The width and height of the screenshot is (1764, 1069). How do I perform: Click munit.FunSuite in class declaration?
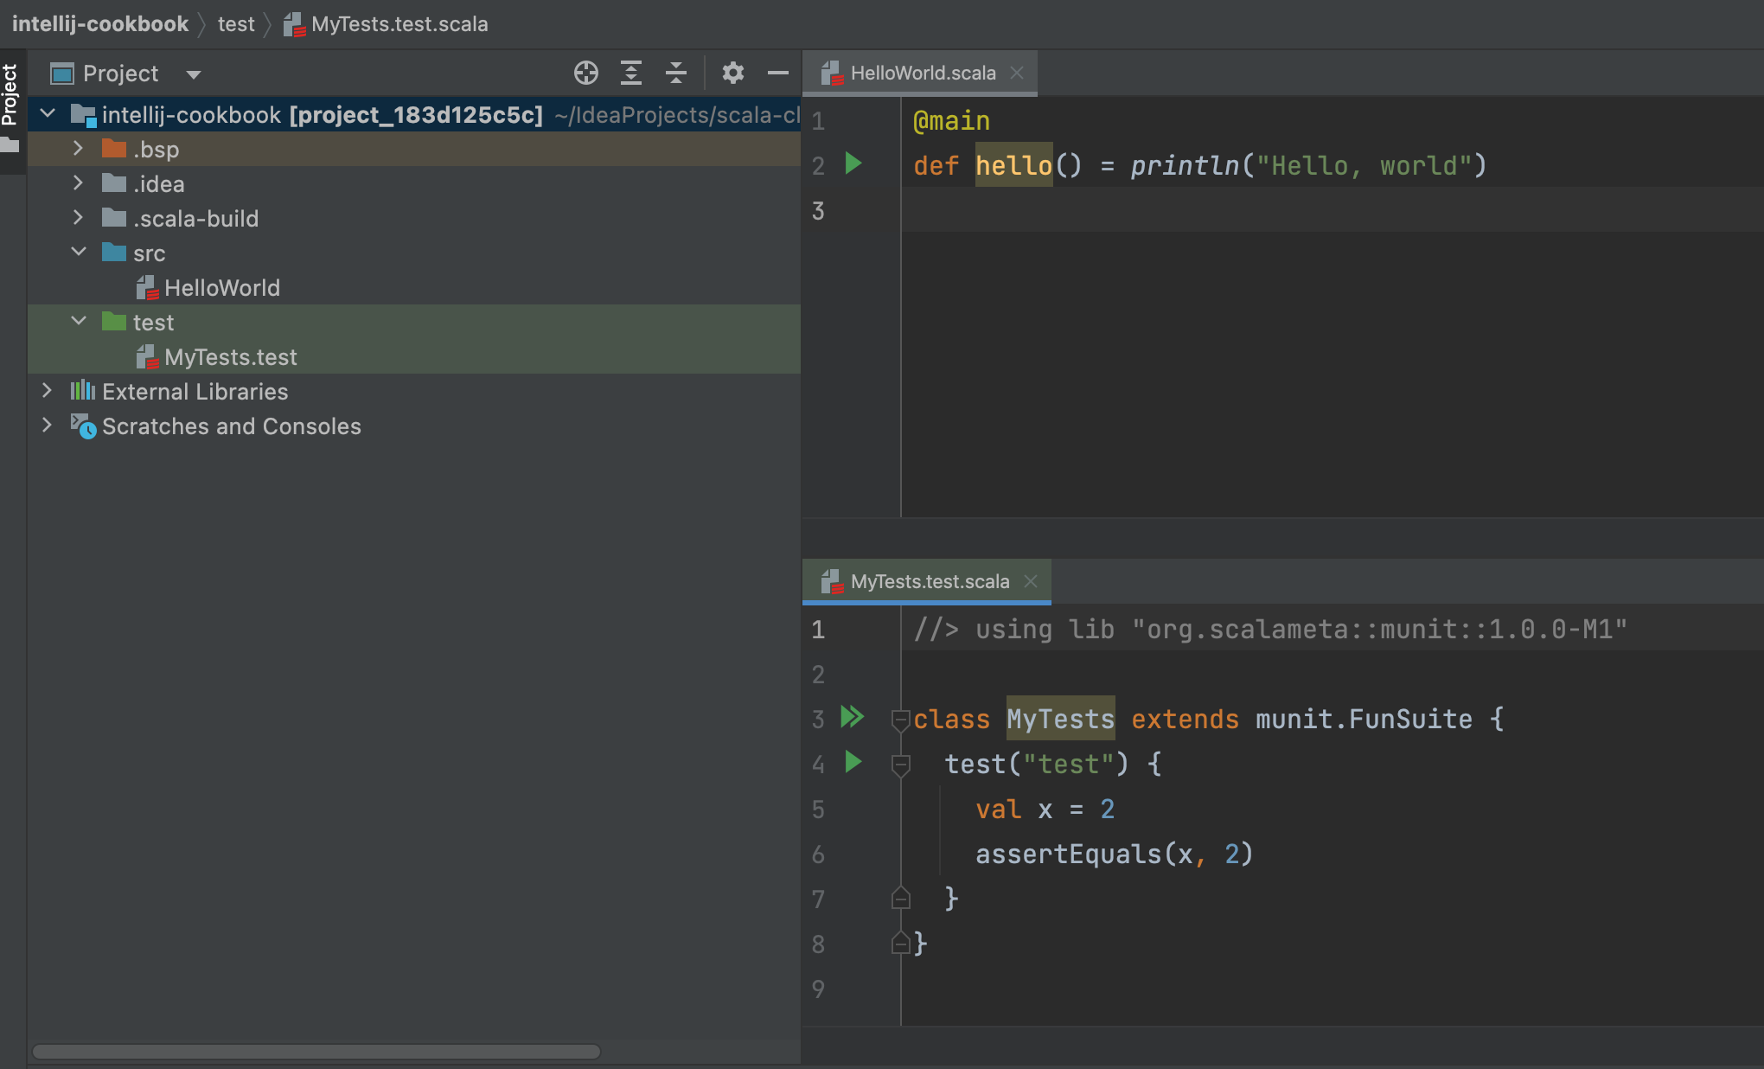point(1364,719)
